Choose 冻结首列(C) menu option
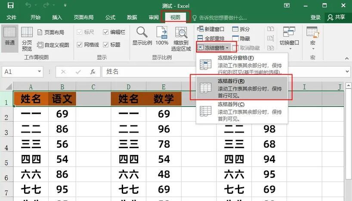 click(x=242, y=111)
